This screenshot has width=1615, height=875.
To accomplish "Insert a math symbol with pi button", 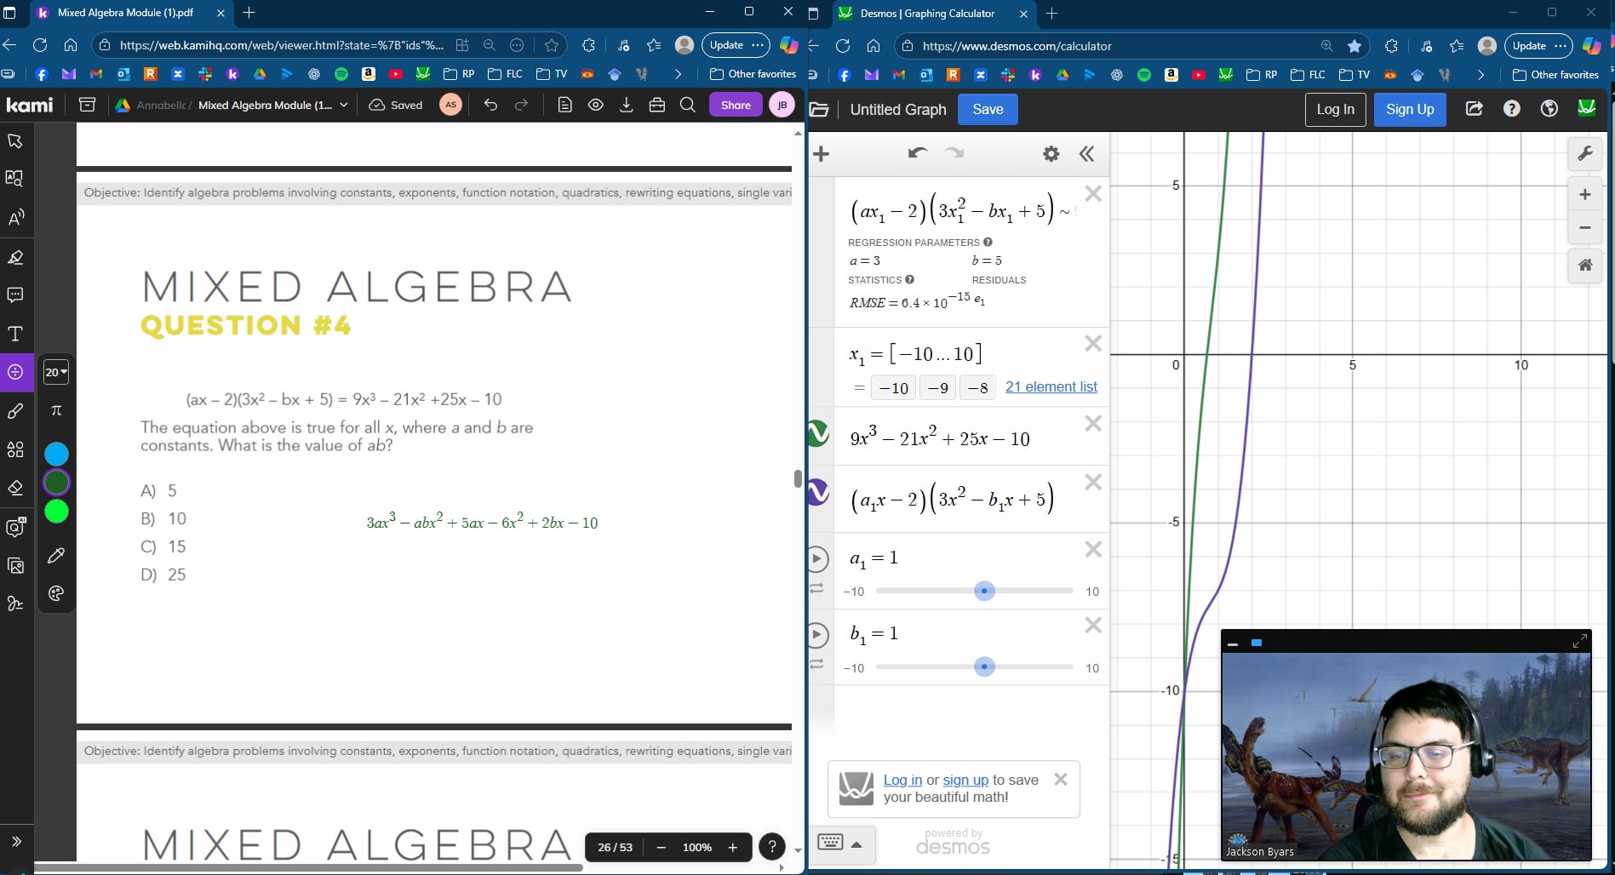I will (x=56, y=410).
